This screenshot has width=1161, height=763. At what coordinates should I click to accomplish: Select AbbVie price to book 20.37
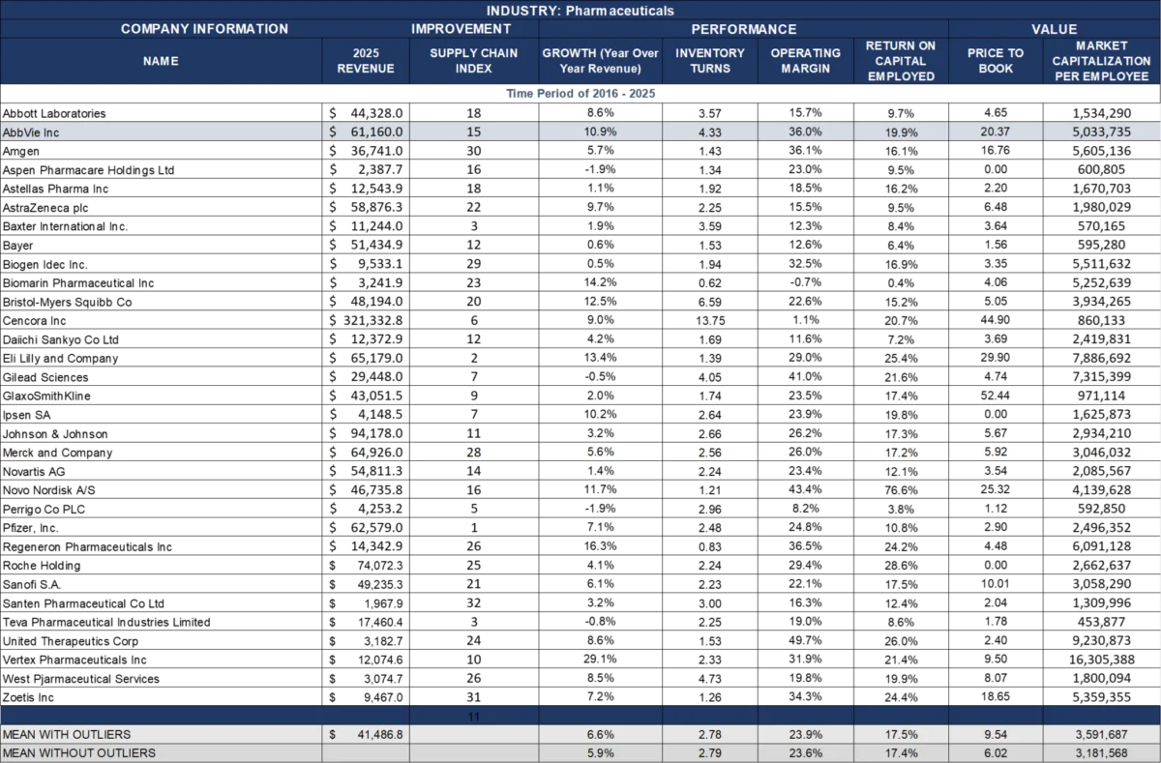[x=996, y=132]
